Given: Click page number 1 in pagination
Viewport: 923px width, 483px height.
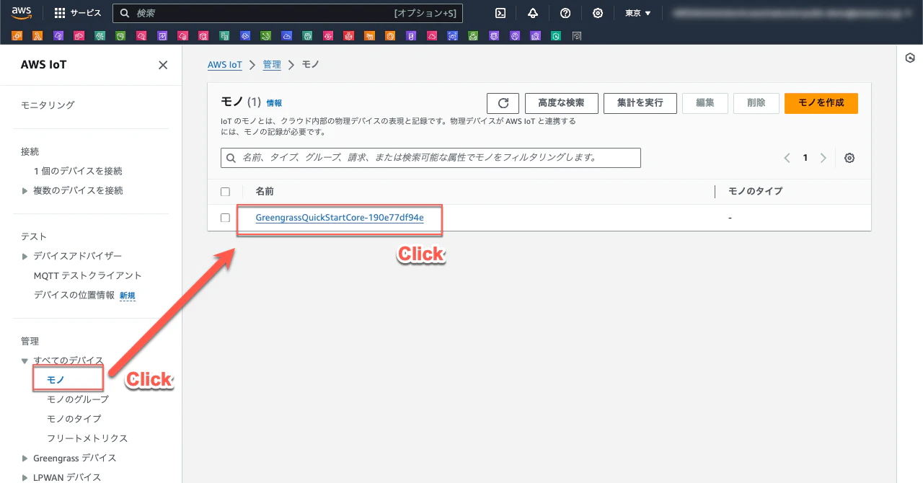Looking at the screenshot, I should pos(805,158).
